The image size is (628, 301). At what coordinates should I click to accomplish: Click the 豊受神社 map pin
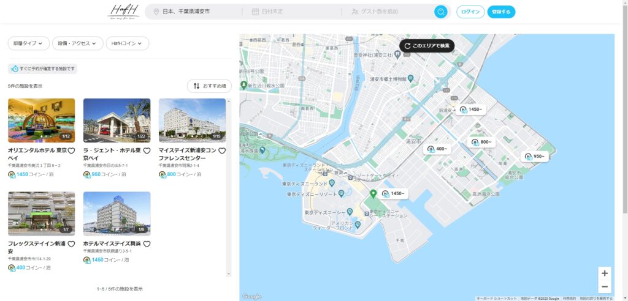click(x=397, y=56)
